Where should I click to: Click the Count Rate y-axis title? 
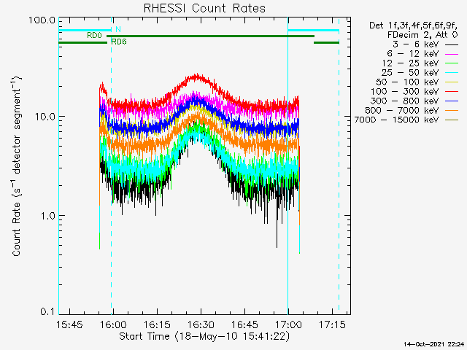(x=16, y=166)
